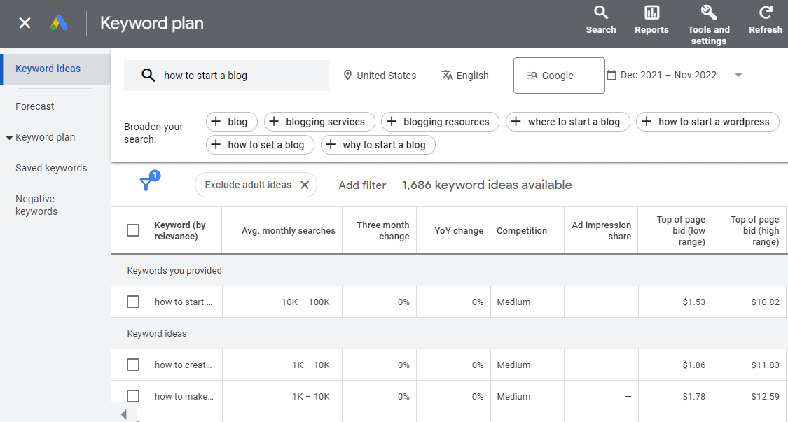Close the Keyword plan with X icon
The width and height of the screenshot is (788, 422).
[25, 23]
